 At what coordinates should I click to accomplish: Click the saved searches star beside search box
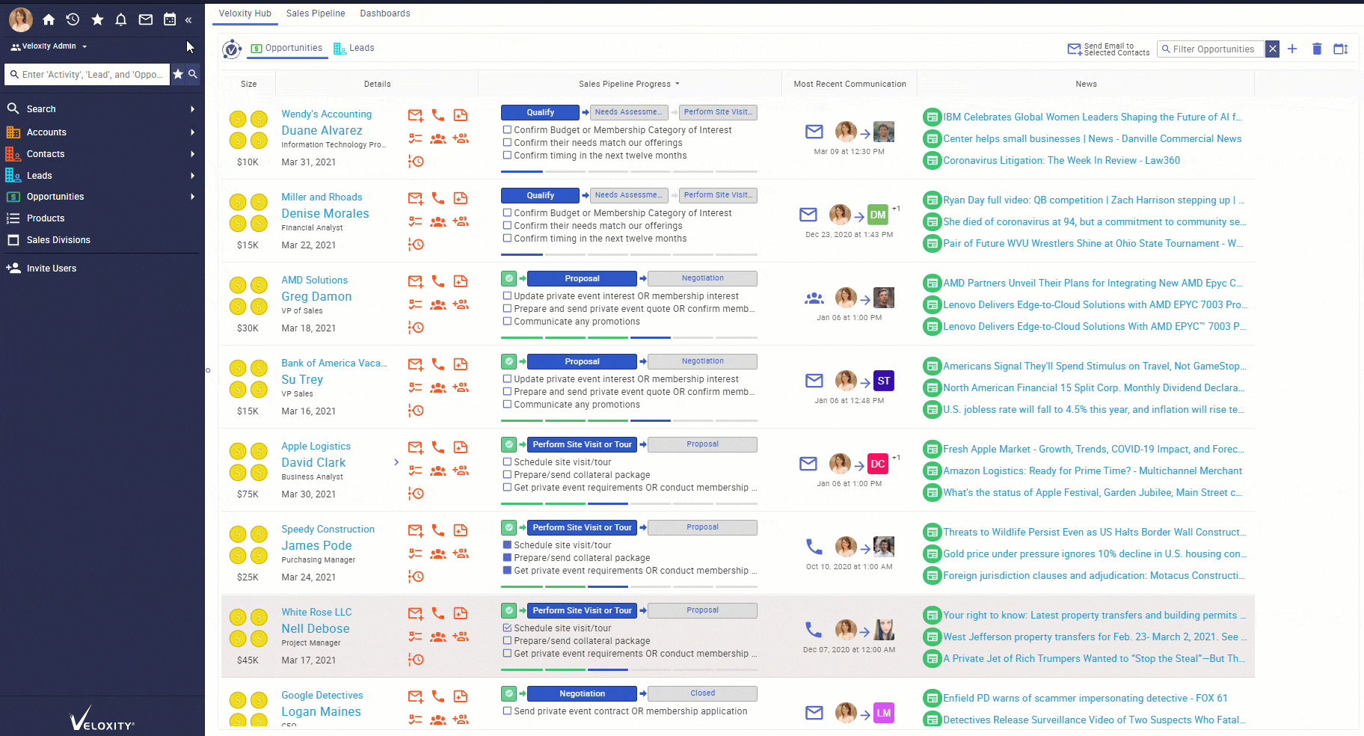tap(178, 74)
